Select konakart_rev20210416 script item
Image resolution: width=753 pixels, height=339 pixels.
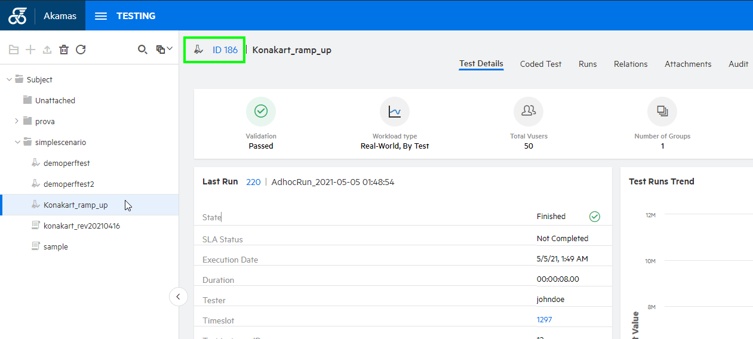click(81, 226)
